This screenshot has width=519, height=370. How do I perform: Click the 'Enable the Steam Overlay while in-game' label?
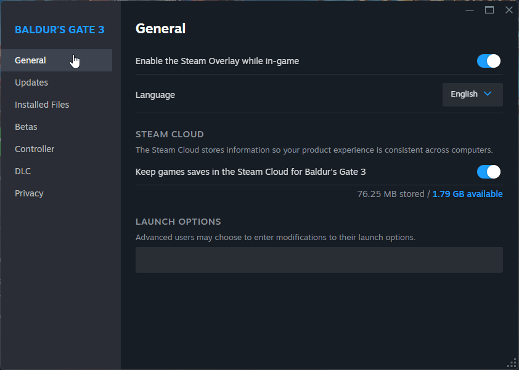tap(217, 61)
